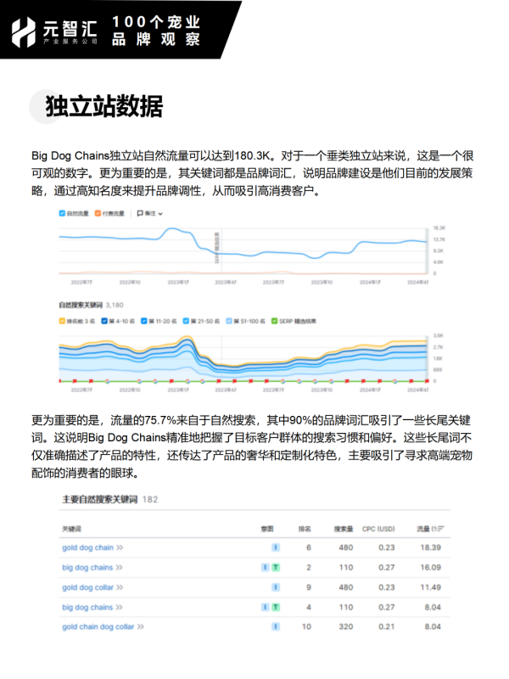Click the 18.3K axis label
The width and height of the screenshot is (509, 679).
pyautogui.click(x=439, y=227)
